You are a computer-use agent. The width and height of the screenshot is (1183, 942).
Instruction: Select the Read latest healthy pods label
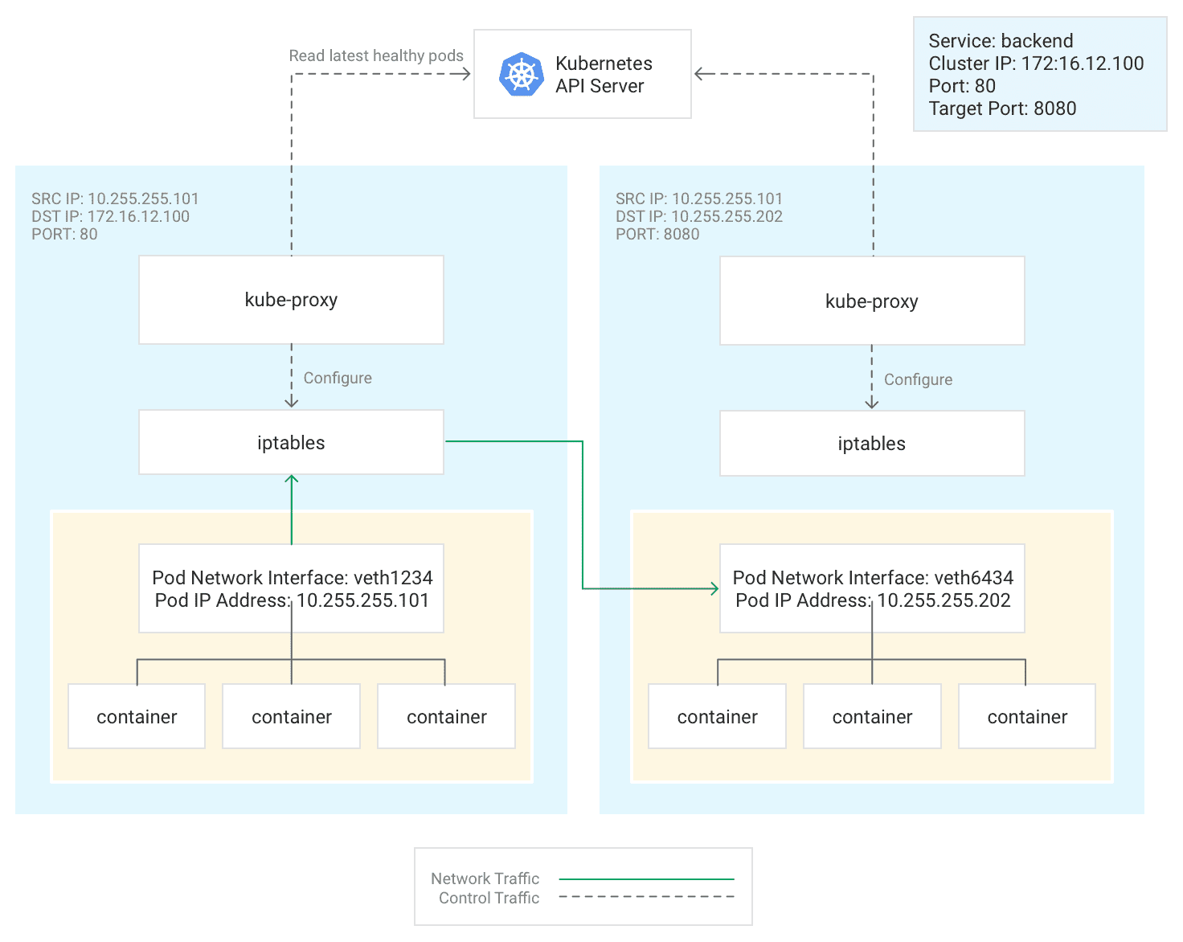(x=376, y=55)
